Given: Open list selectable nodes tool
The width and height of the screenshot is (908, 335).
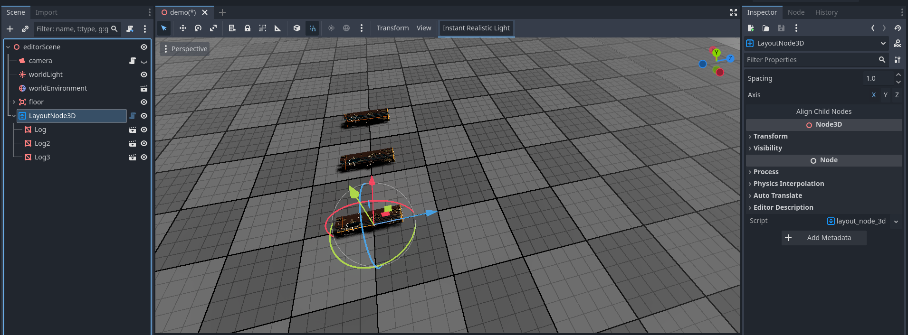Looking at the screenshot, I should click(232, 28).
